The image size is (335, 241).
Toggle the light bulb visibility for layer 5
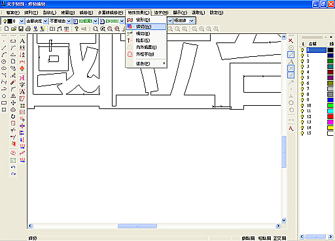pyautogui.click(x=302, y=78)
